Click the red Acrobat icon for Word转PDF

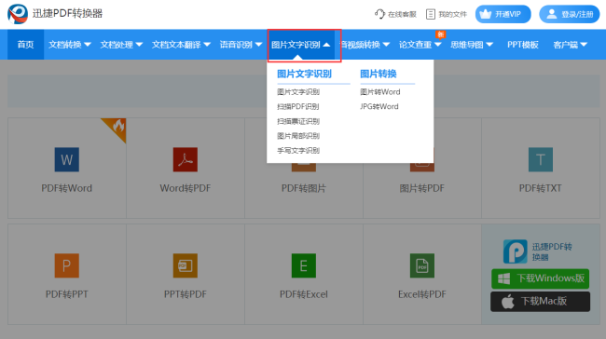coord(186,159)
